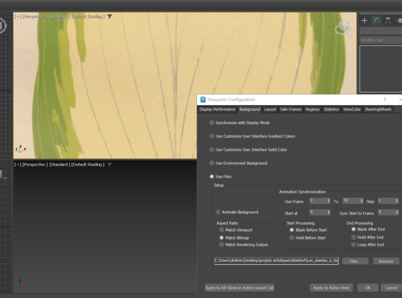Click the Step value field
This screenshot has width=402, height=298.
point(386,201)
